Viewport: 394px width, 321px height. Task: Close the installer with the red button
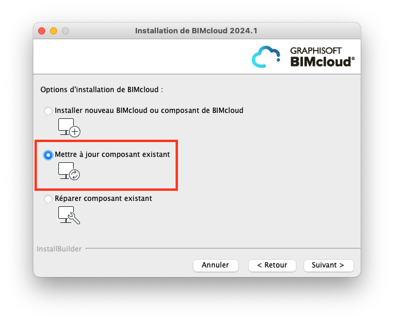pyautogui.click(x=42, y=31)
